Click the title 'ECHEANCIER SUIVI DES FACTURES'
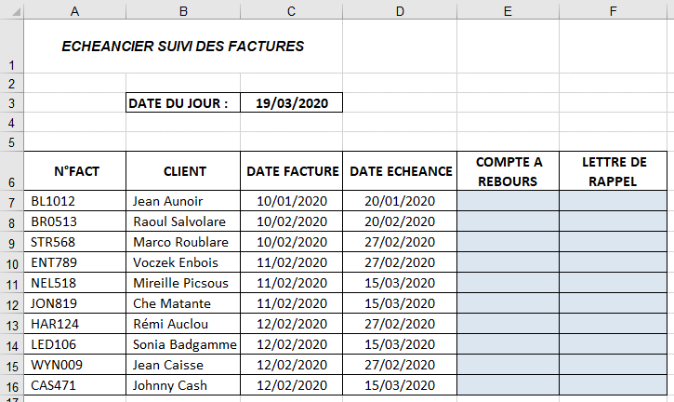 [x=182, y=46]
